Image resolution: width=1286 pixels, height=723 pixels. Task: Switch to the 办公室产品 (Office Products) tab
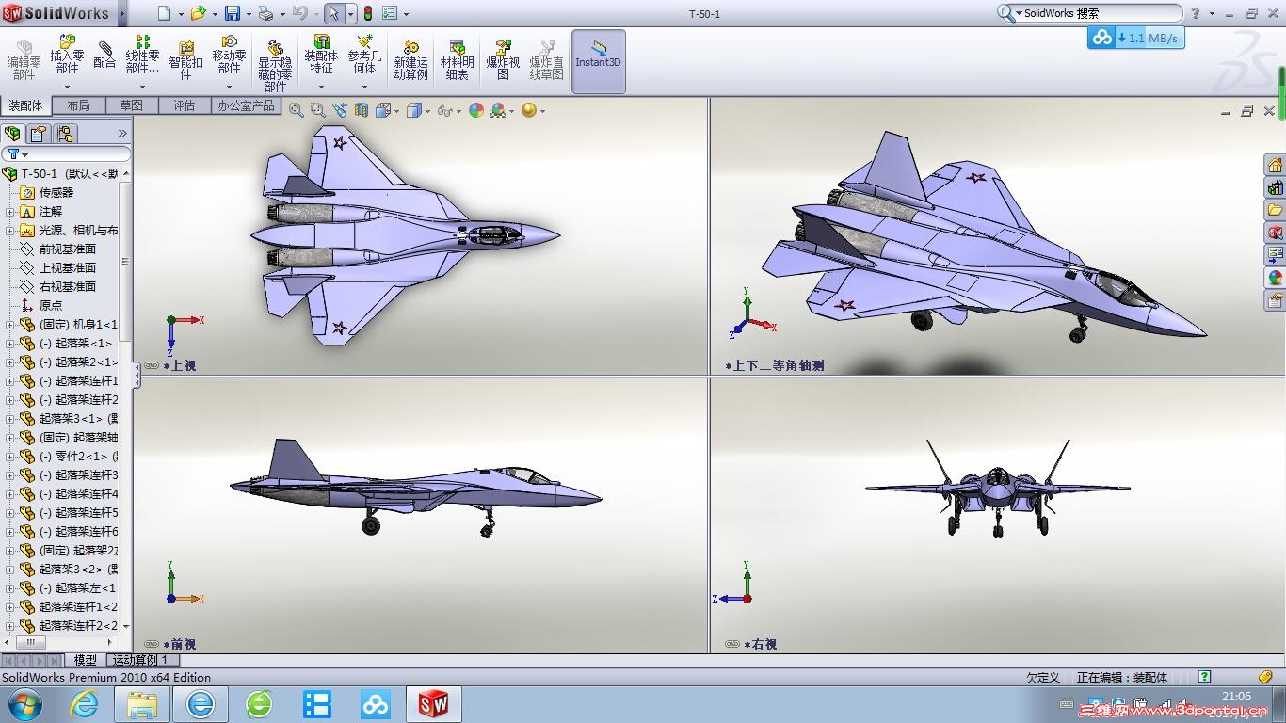pos(247,105)
